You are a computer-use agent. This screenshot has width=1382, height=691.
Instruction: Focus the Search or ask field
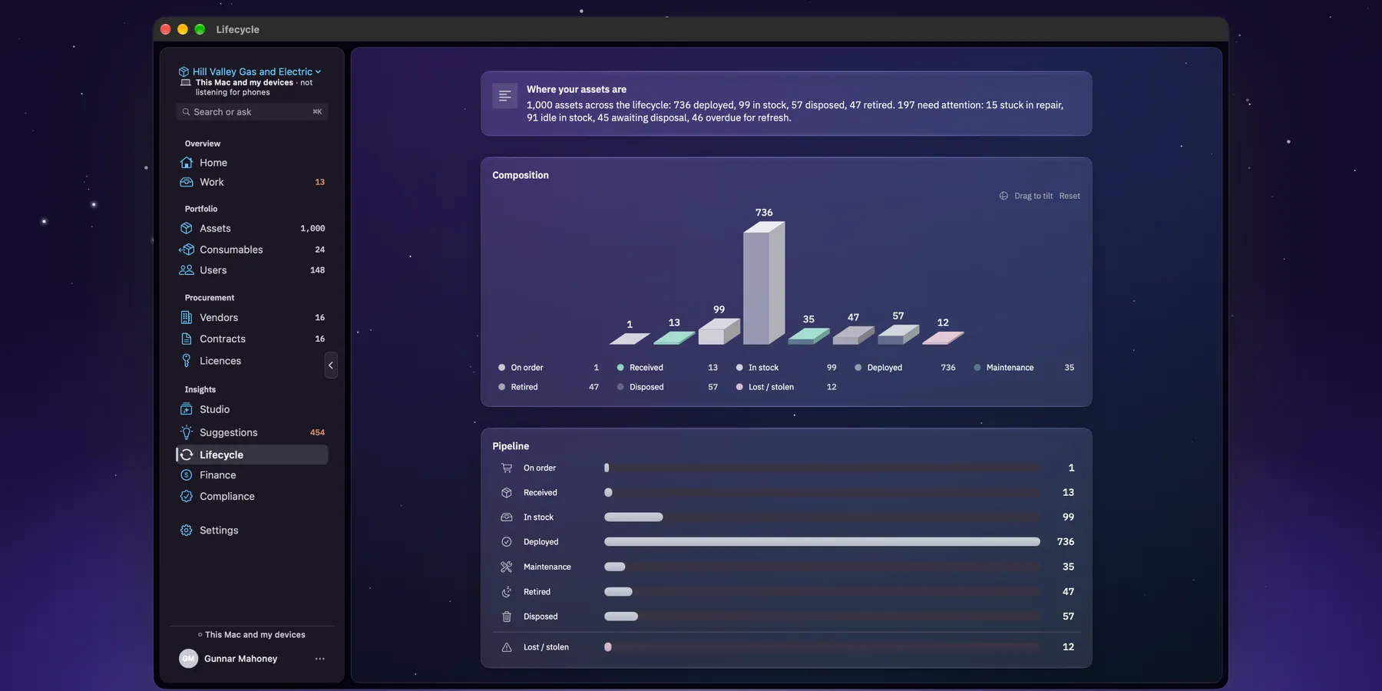[x=252, y=112]
